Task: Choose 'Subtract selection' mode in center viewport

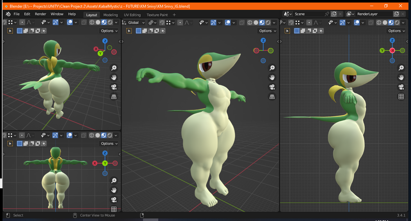Action: click(x=150, y=31)
